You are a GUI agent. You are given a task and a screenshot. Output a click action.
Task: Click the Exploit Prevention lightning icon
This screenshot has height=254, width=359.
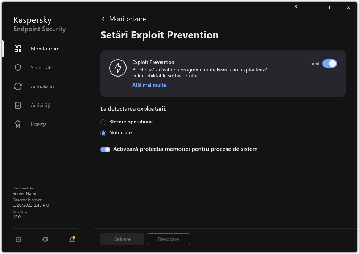tap(118, 68)
